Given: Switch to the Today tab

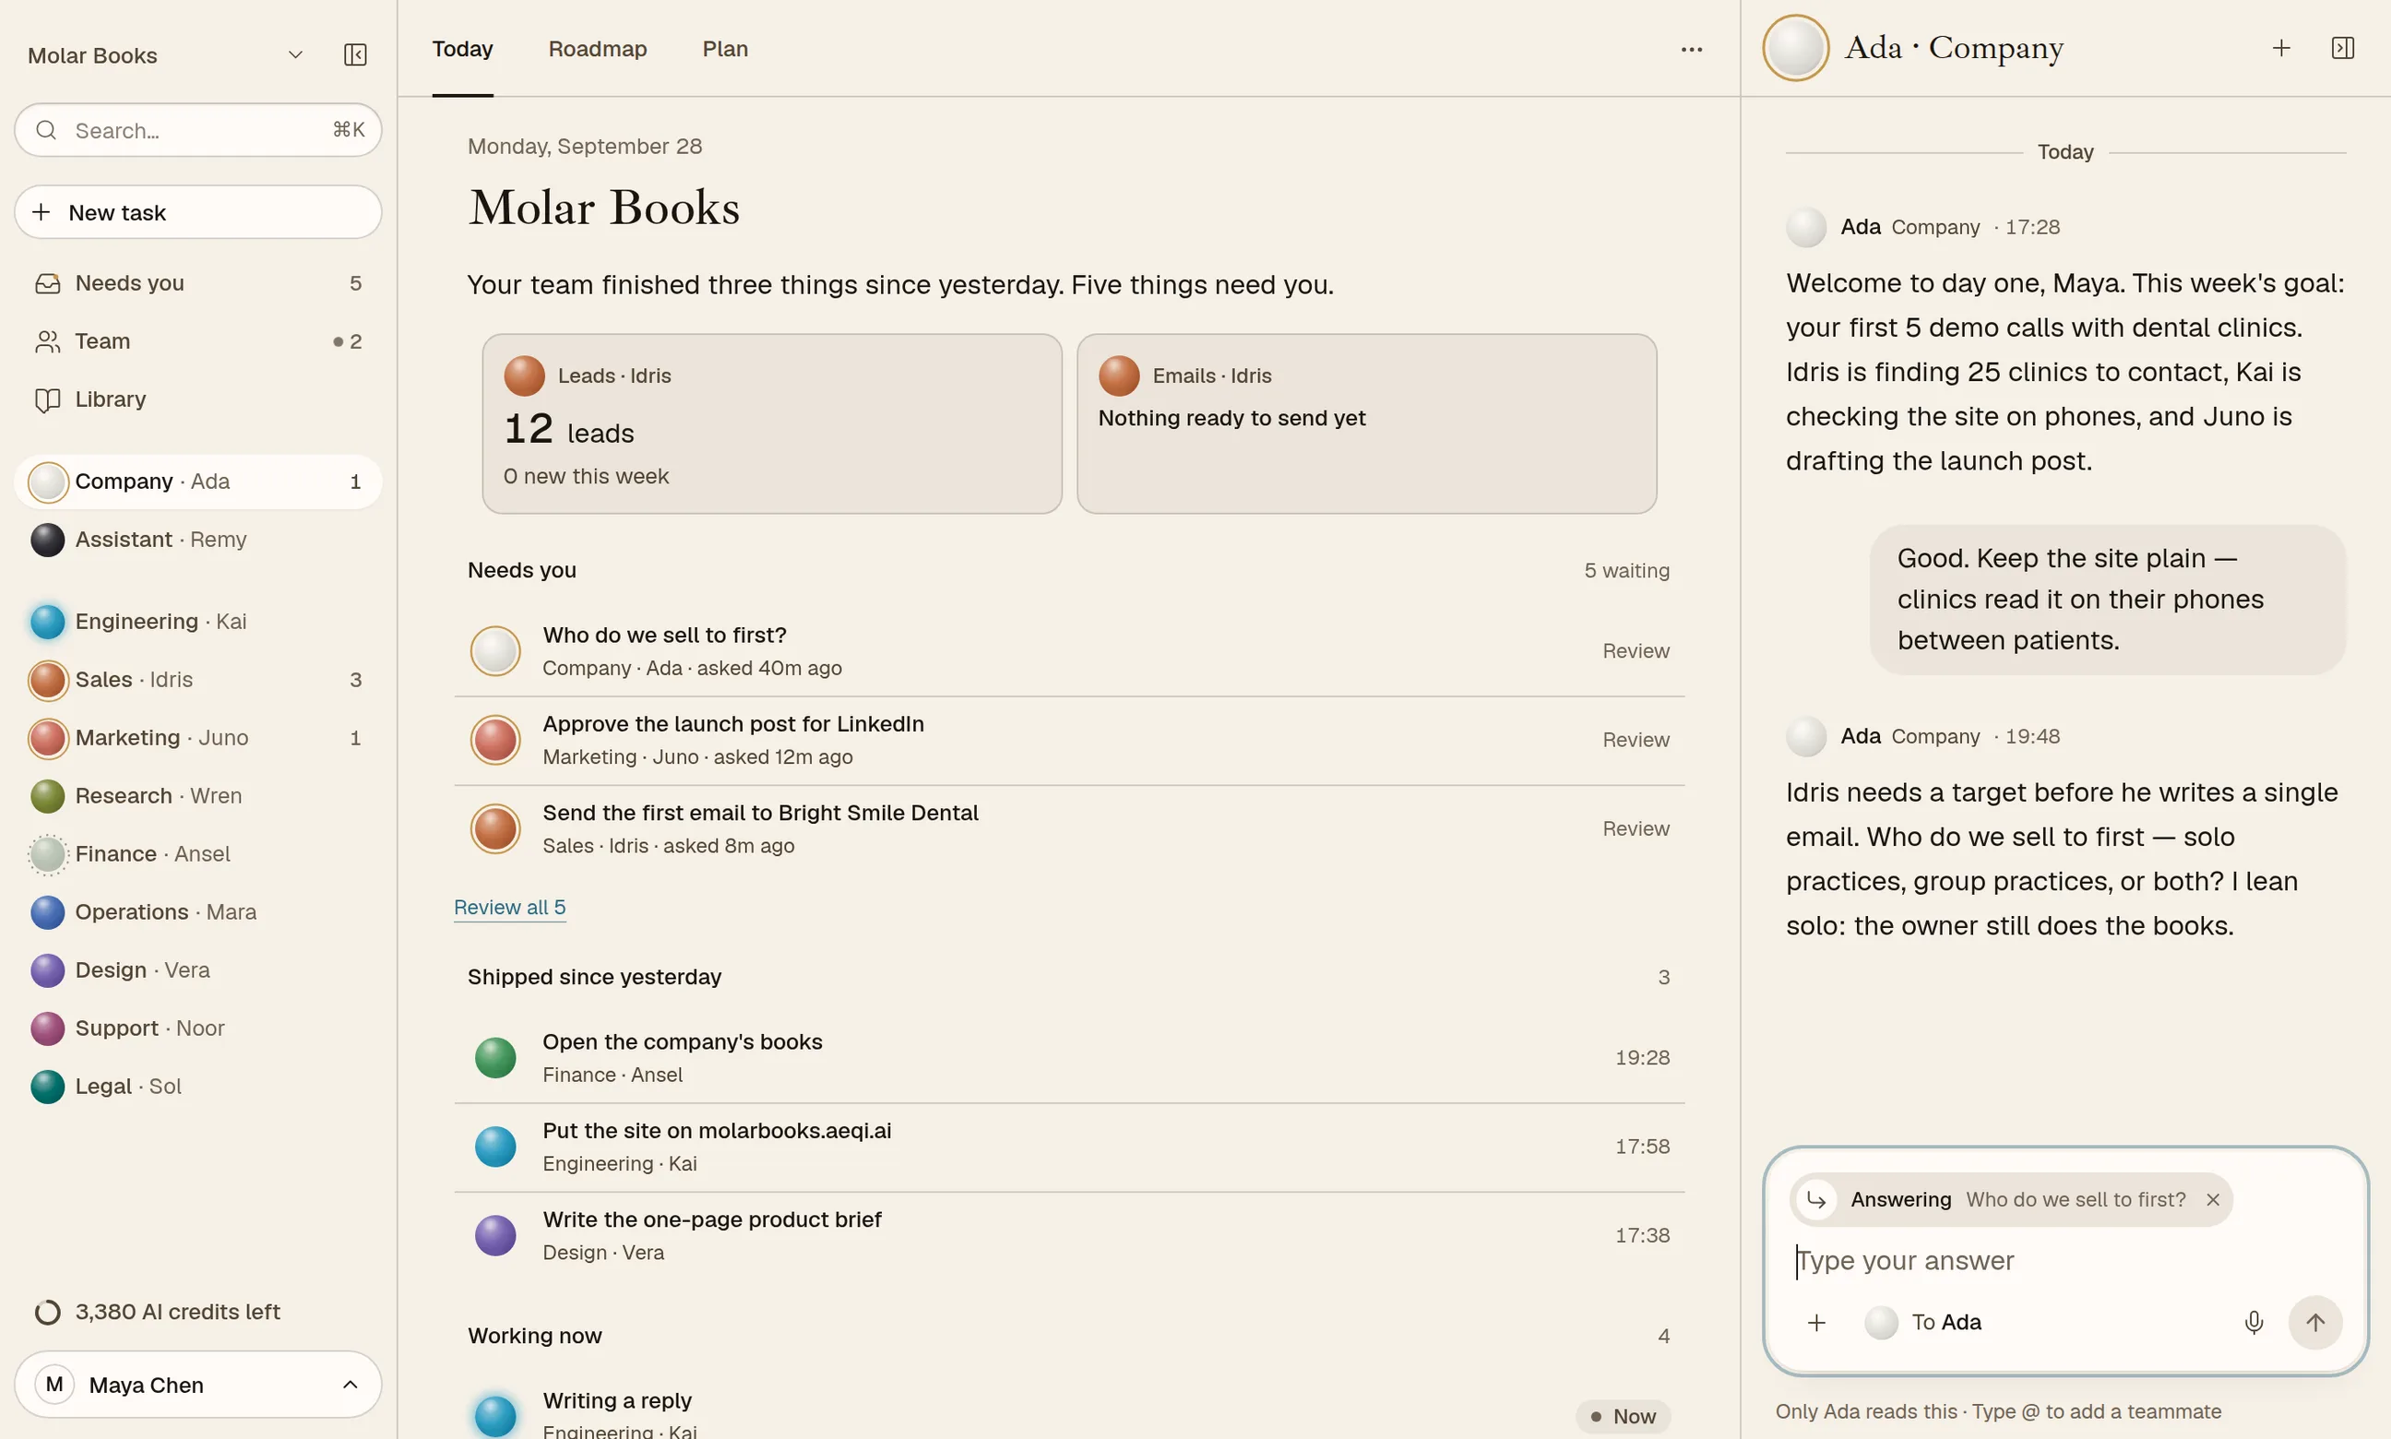Looking at the screenshot, I should tap(462, 50).
